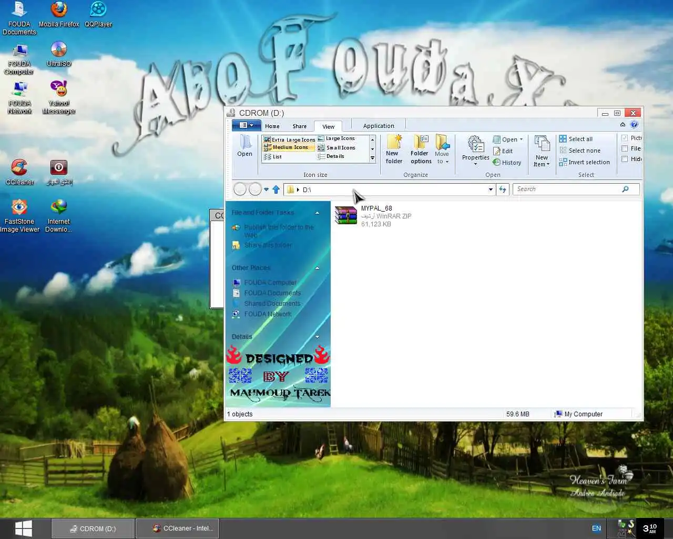
Task: Click the Move to button
Action: [442, 149]
